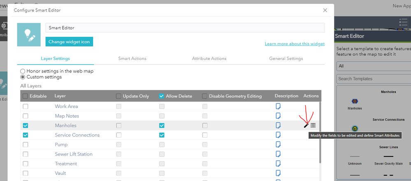Screen dimensions: 411x181
Task: Open description editor for Work Area layer
Action: tap(278, 106)
